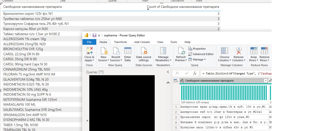Image resolution: width=320 pixels, height=131 pixels.
Task: Open the Quick Access Toolbar customize arrow
Action: pyautogui.click(x=99, y=36)
